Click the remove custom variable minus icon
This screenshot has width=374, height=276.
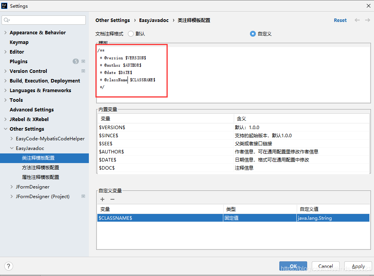click(x=112, y=199)
